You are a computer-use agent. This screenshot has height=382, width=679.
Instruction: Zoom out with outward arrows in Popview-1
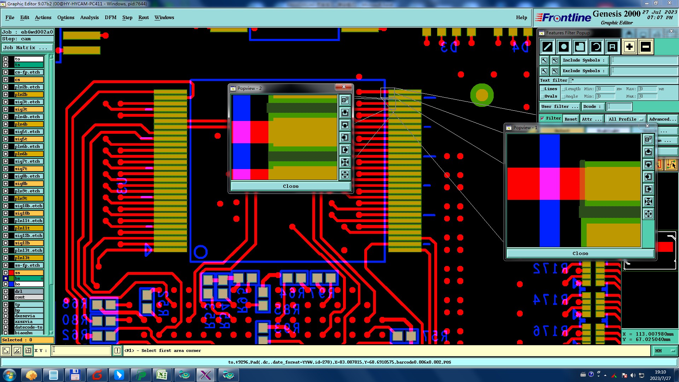[648, 214]
